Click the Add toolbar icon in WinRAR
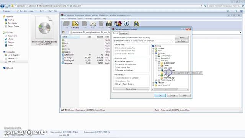Viewport: 245px width, 138px height. (66, 25)
